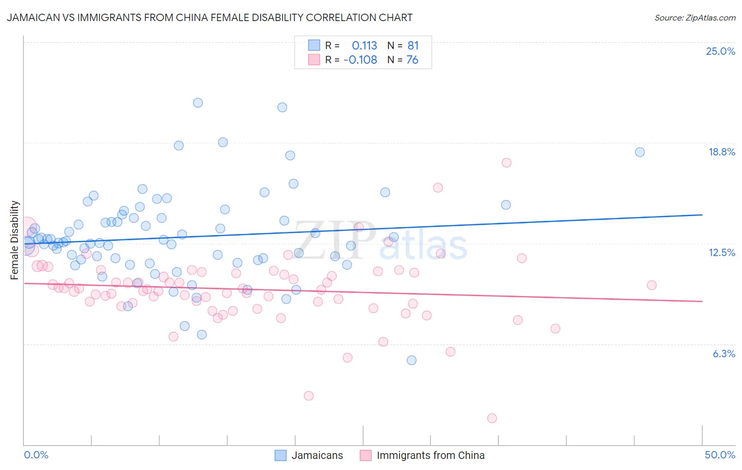Select the 18.8% y-axis label
This screenshot has height=470, width=742.
point(721,152)
